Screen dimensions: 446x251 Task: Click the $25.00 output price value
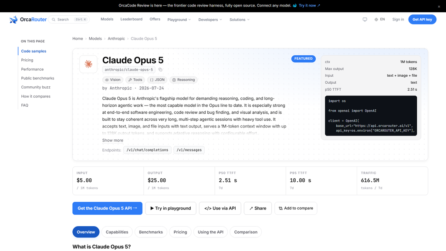point(157,180)
